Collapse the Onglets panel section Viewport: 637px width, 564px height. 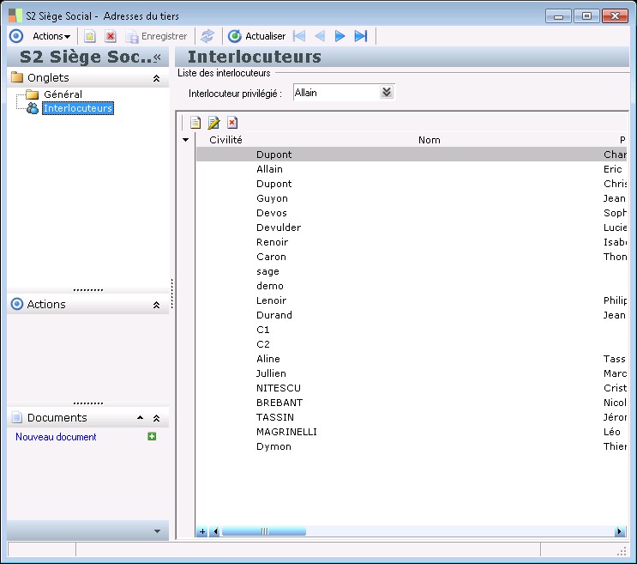click(156, 78)
